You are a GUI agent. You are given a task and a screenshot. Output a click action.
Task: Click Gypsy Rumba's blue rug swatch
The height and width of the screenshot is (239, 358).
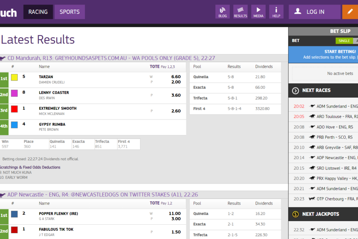tap(14, 125)
